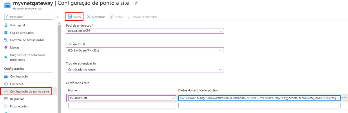Click the Excluir button
The image size is (348, 113).
click(116, 17)
